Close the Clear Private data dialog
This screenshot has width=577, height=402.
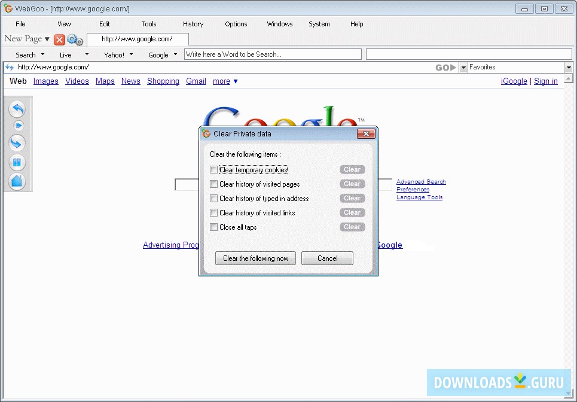[x=366, y=133]
